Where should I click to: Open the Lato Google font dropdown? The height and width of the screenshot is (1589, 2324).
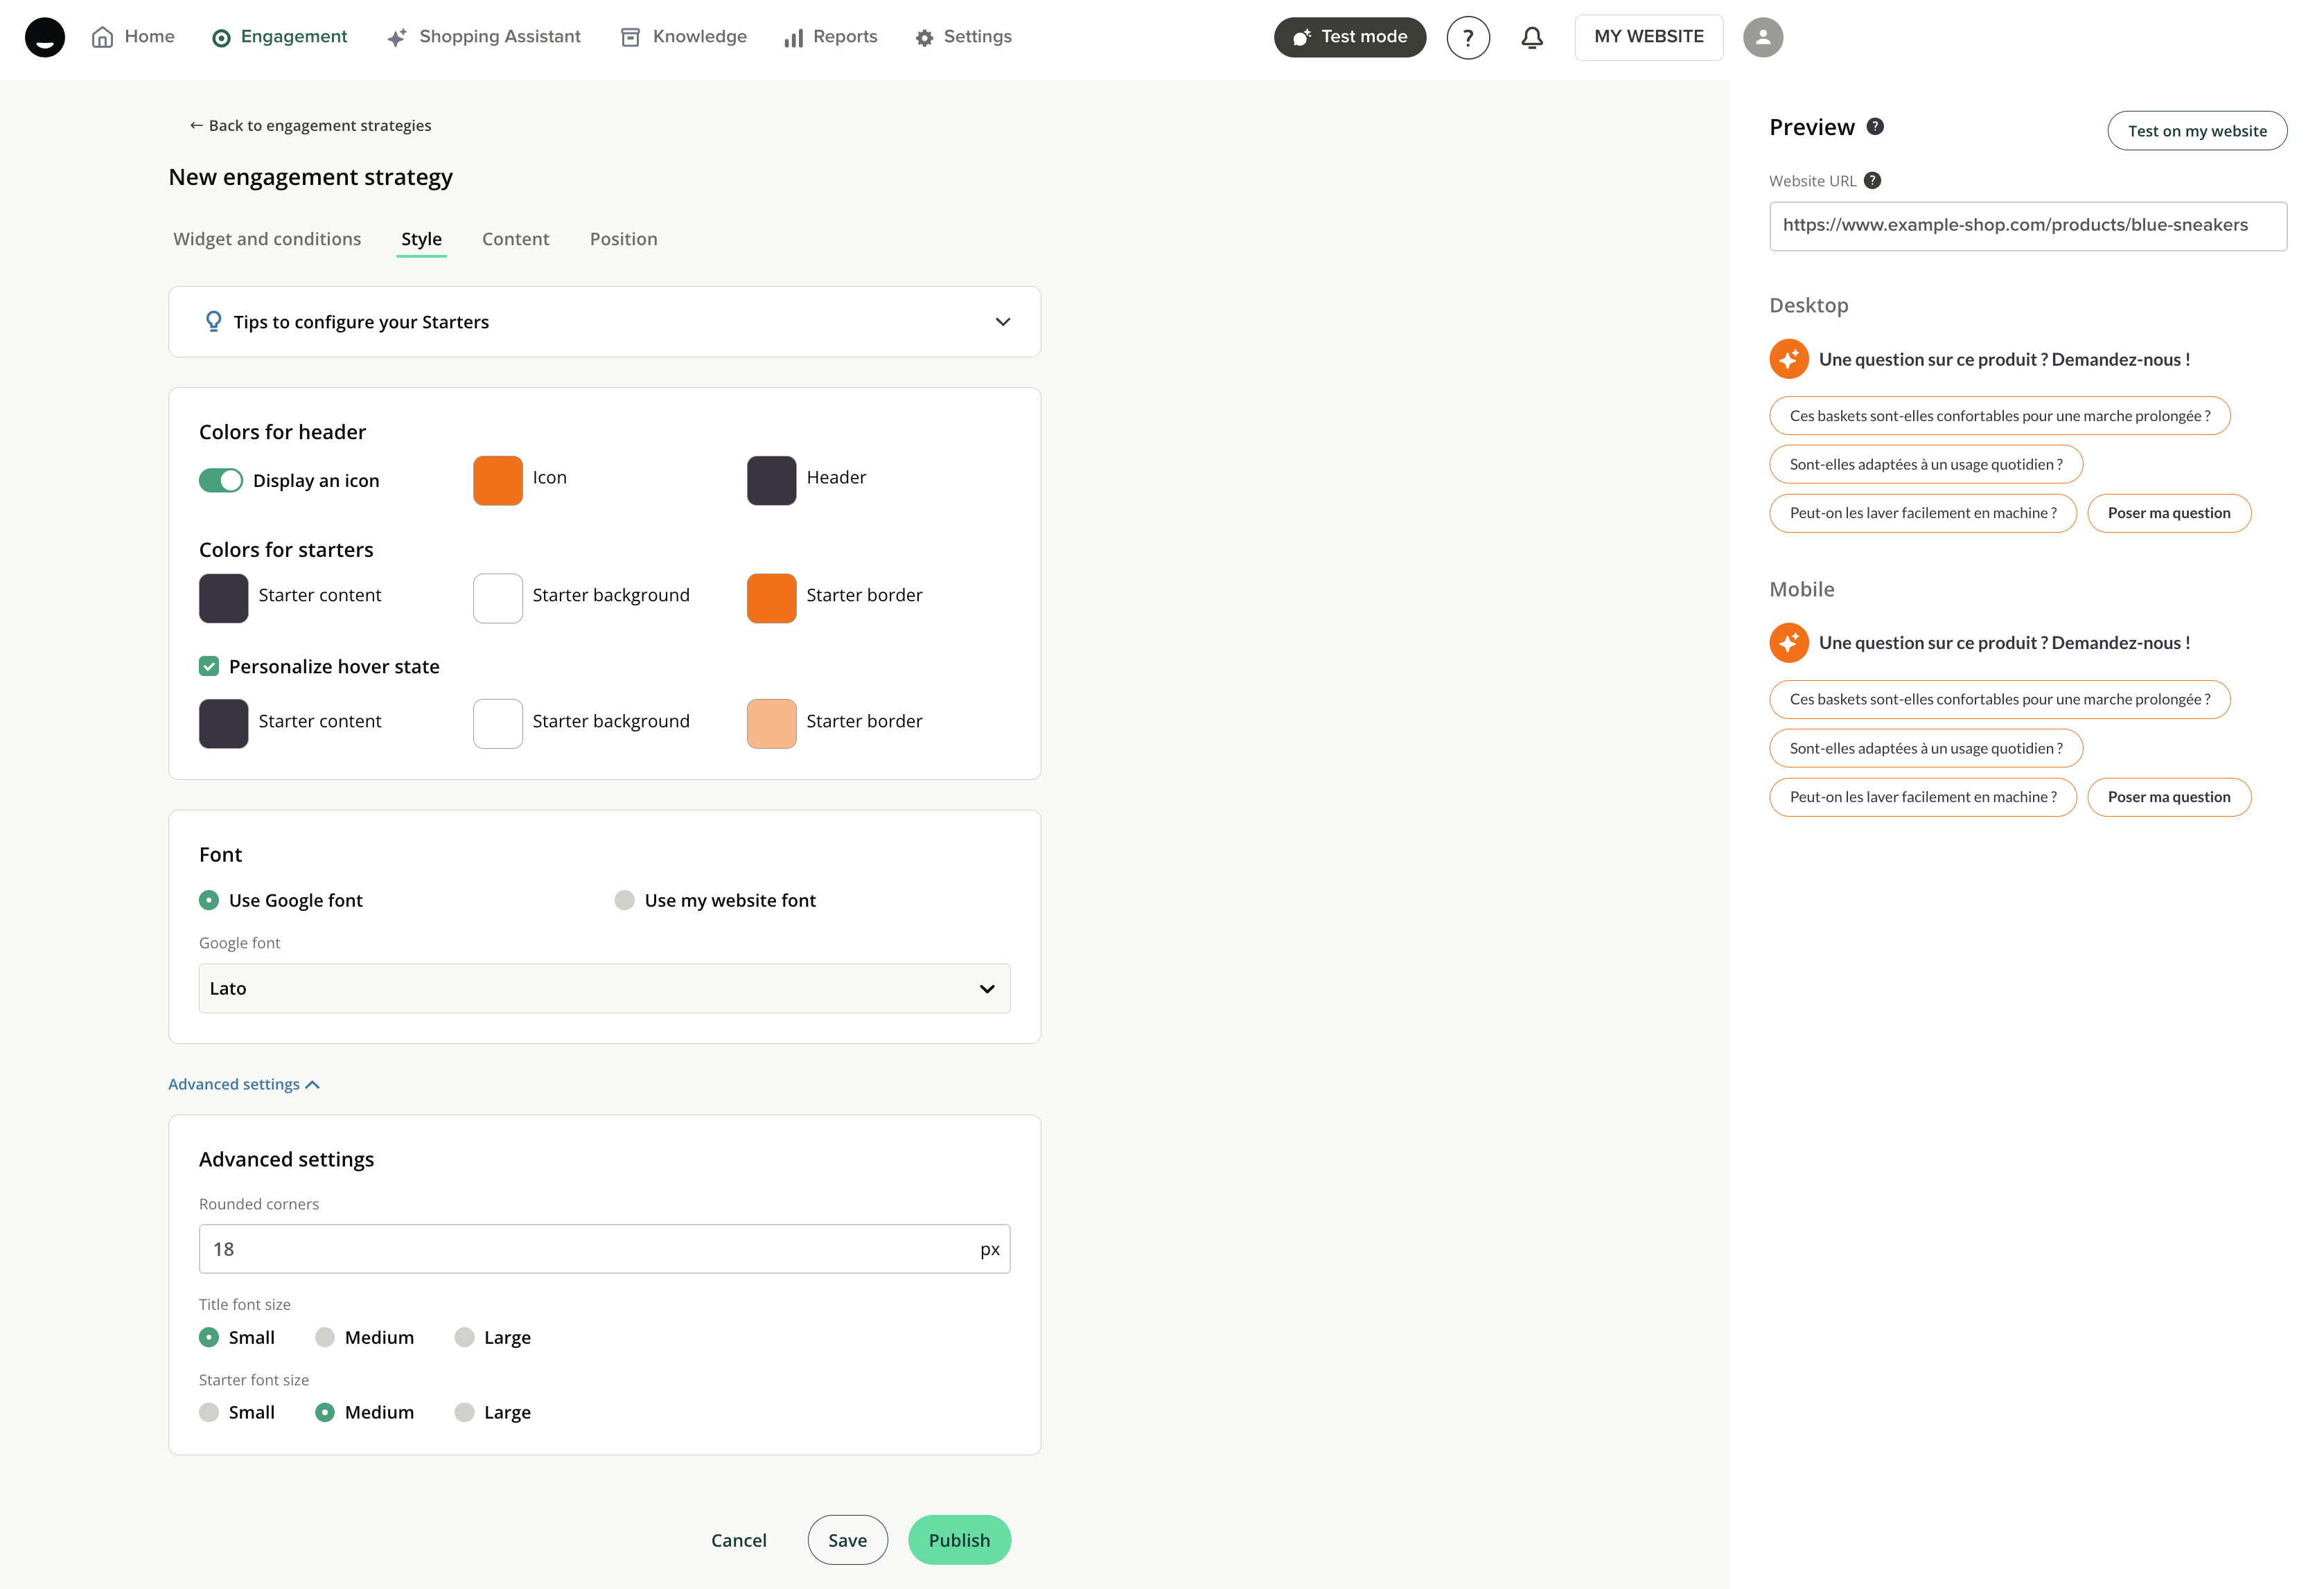pos(604,988)
